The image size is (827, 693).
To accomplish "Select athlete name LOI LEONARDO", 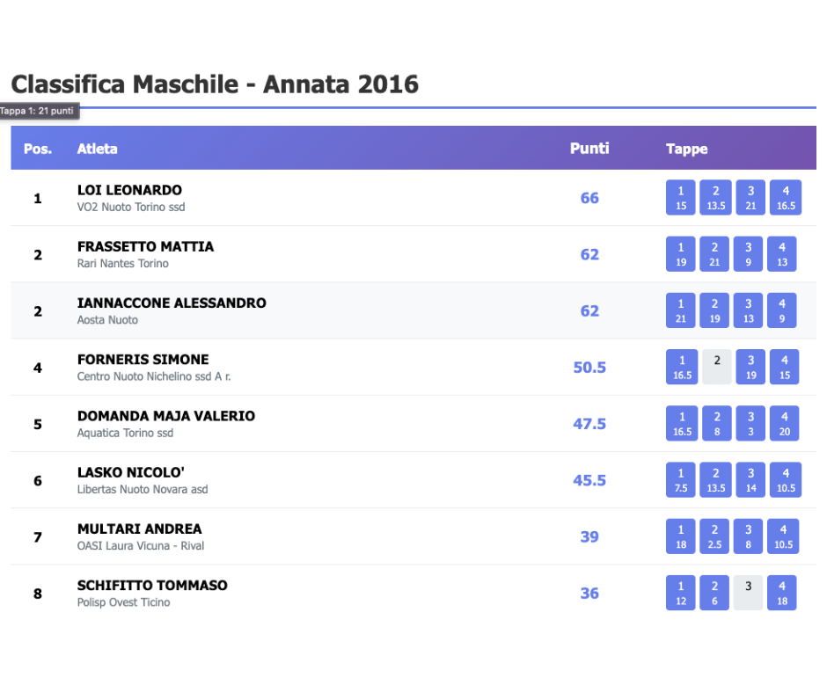I will pos(129,190).
